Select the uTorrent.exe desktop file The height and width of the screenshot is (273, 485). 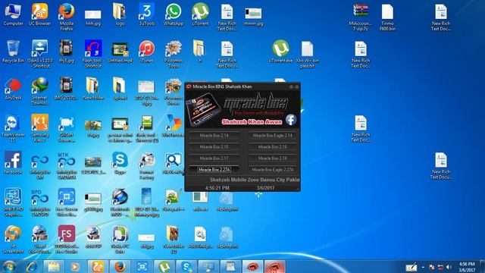[x=280, y=52]
